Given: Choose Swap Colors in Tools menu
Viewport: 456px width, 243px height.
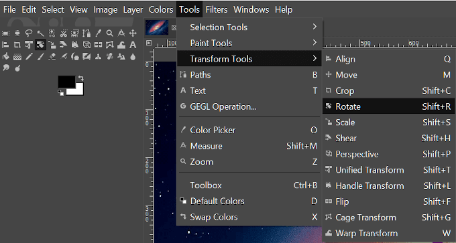Looking at the screenshot, I should pyautogui.click(x=249, y=217).
